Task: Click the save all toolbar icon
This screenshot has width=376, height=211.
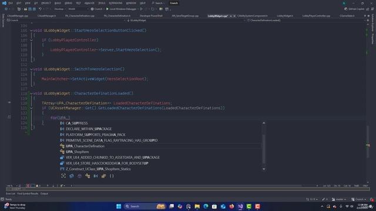Action: click(34, 9)
